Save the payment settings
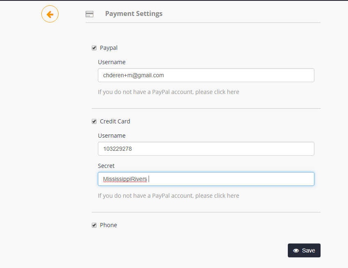The width and height of the screenshot is (348, 268). pyautogui.click(x=304, y=250)
